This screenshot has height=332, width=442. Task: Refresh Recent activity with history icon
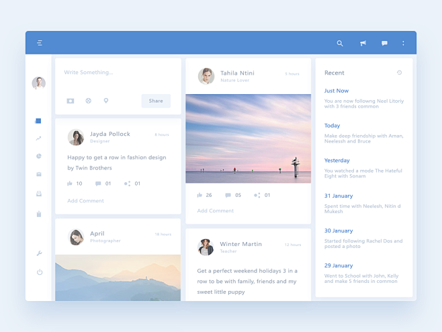[399, 73]
